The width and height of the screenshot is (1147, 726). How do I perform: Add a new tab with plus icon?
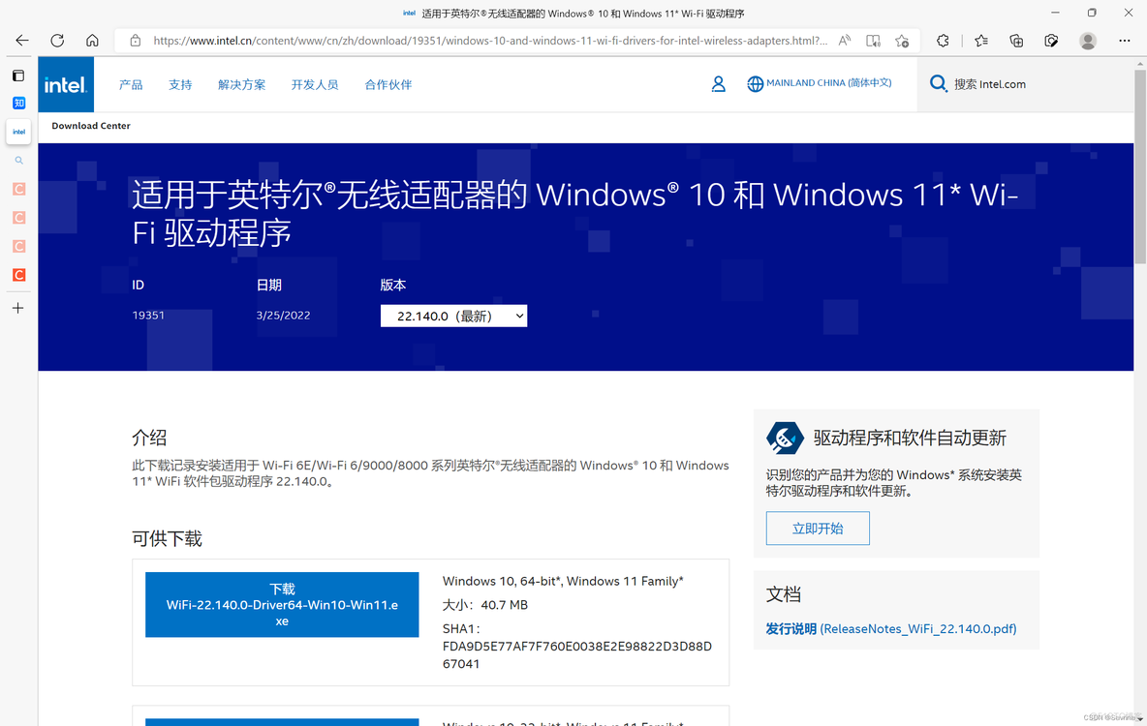[x=18, y=308]
